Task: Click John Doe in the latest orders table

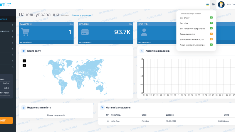Action: tap(115, 121)
